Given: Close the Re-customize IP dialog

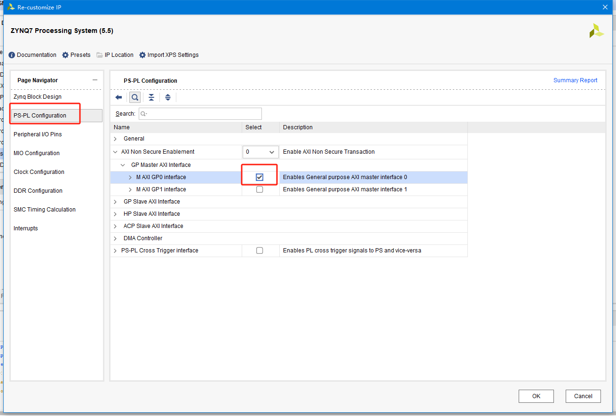Looking at the screenshot, I should pyautogui.click(x=605, y=7).
